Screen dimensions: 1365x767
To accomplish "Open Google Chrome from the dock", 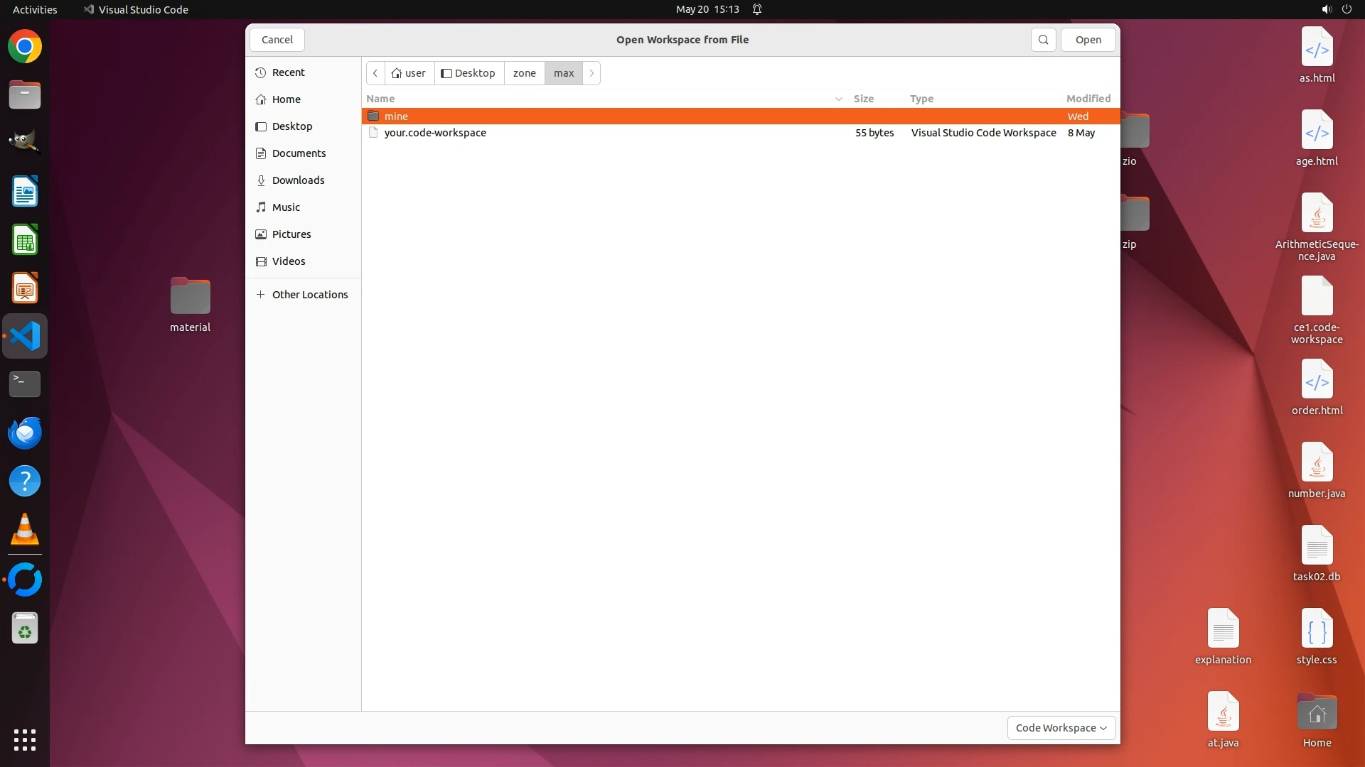I will tap(25, 47).
